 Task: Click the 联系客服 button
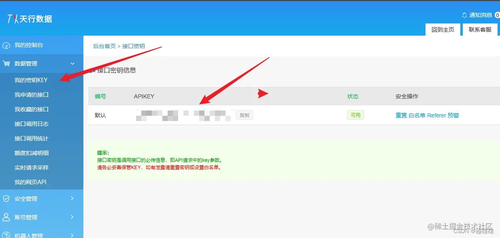(x=480, y=29)
